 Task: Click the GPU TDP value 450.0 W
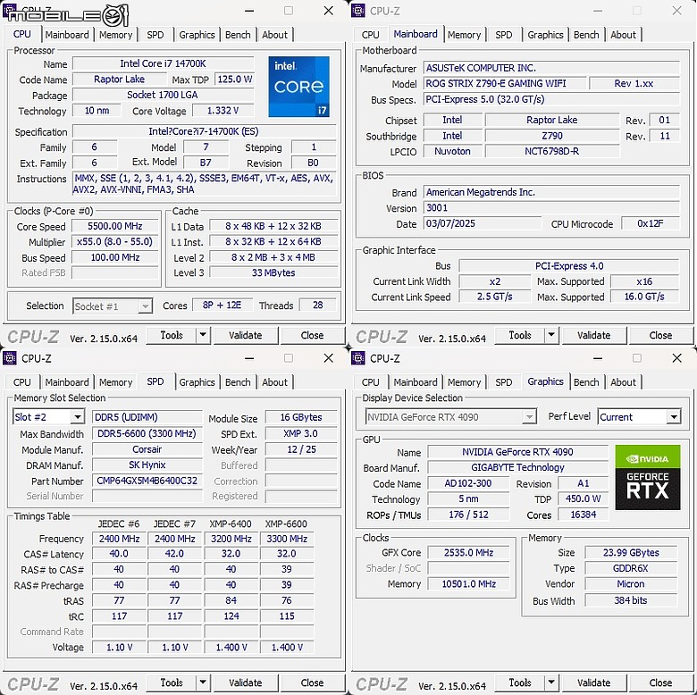click(x=583, y=499)
